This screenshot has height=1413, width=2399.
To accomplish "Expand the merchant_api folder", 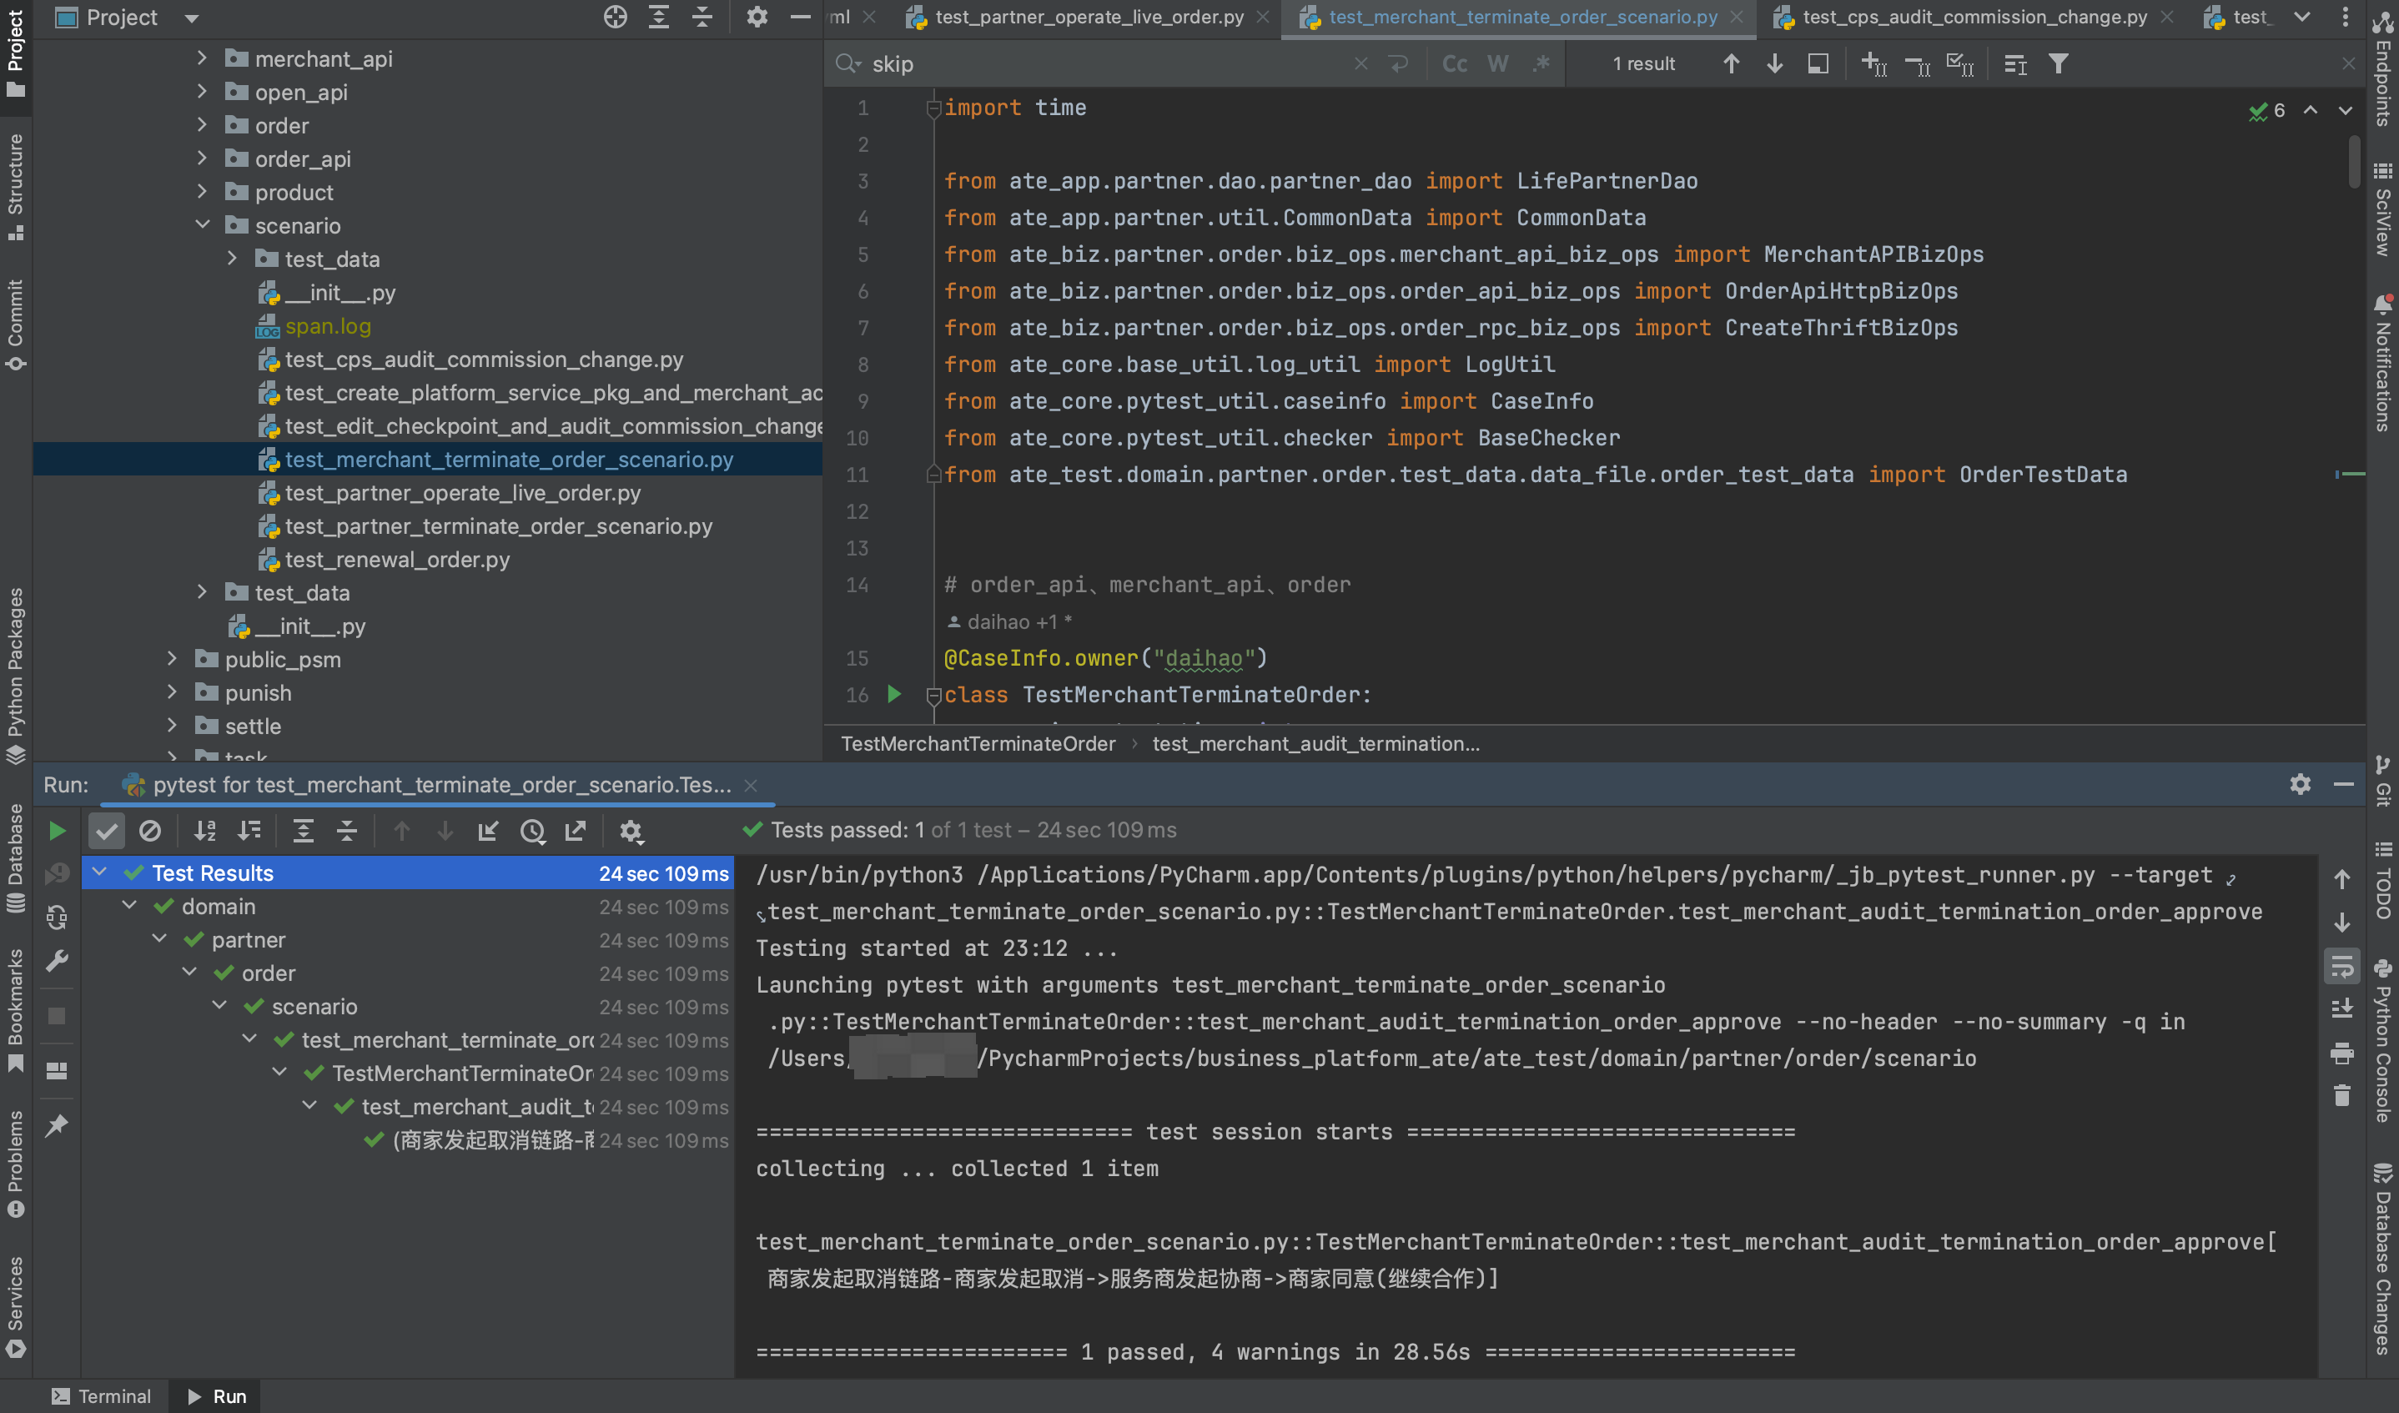I will (202, 58).
